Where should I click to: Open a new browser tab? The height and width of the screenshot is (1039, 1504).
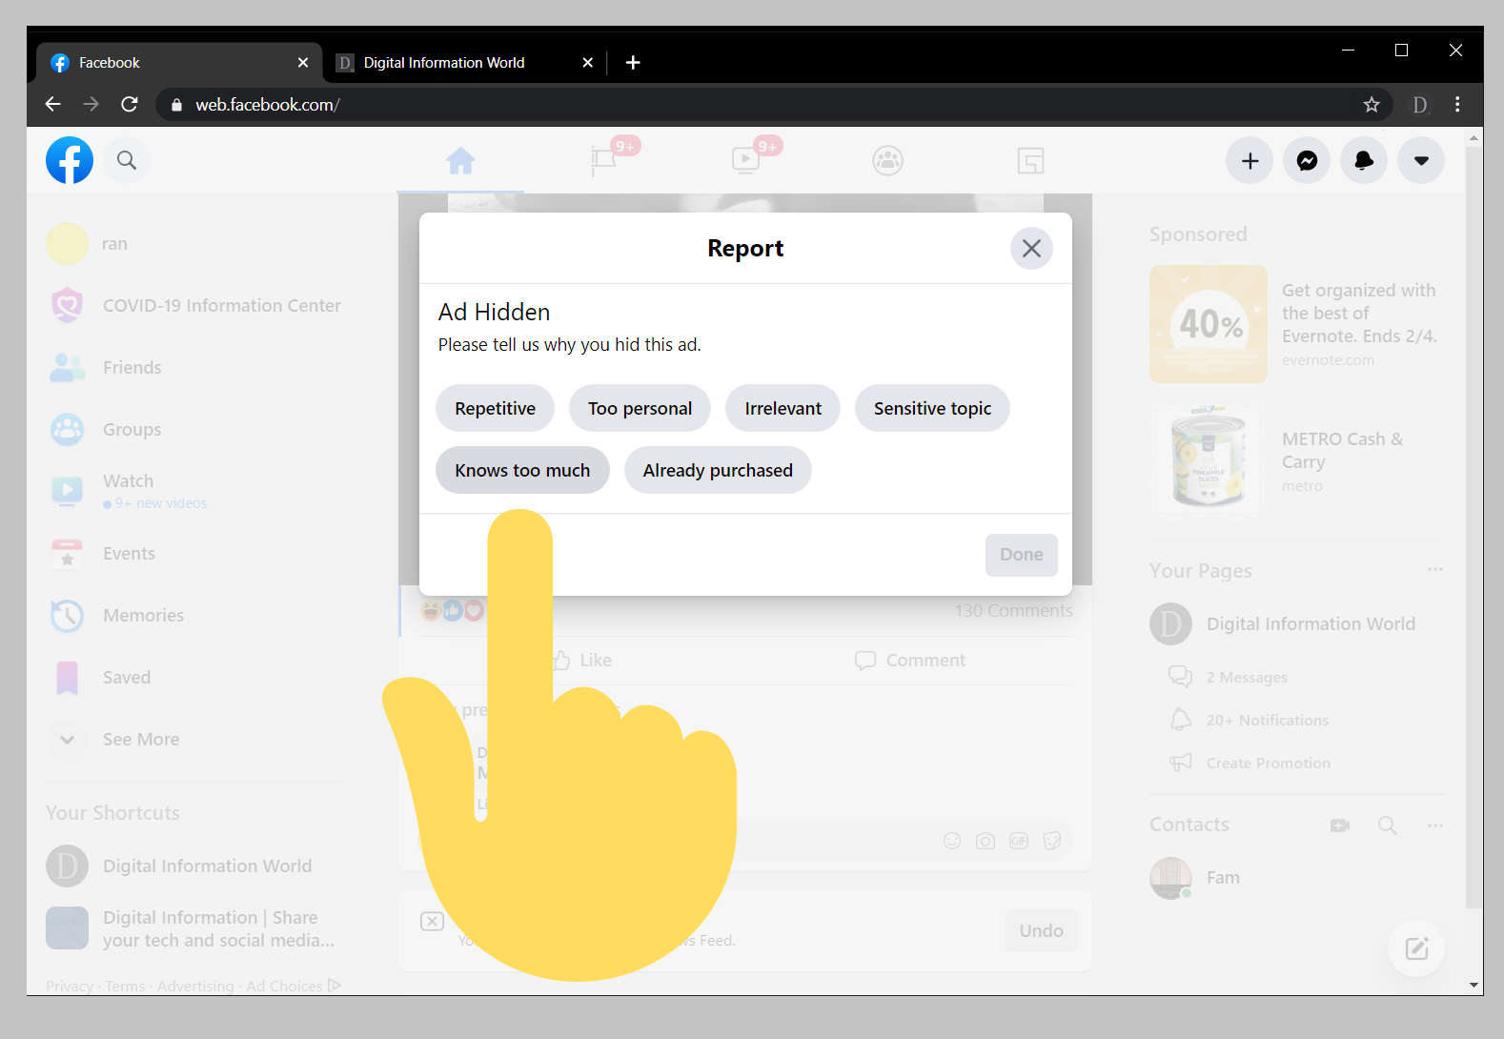pyautogui.click(x=633, y=63)
